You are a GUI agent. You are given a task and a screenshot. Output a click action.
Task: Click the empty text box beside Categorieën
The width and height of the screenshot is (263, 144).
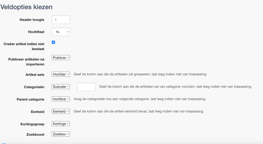[86, 87]
